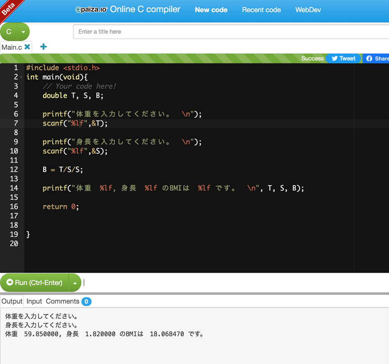Click scanf("%lf",&S); on line 10
The height and width of the screenshot is (364, 389).
click(x=75, y=151)
